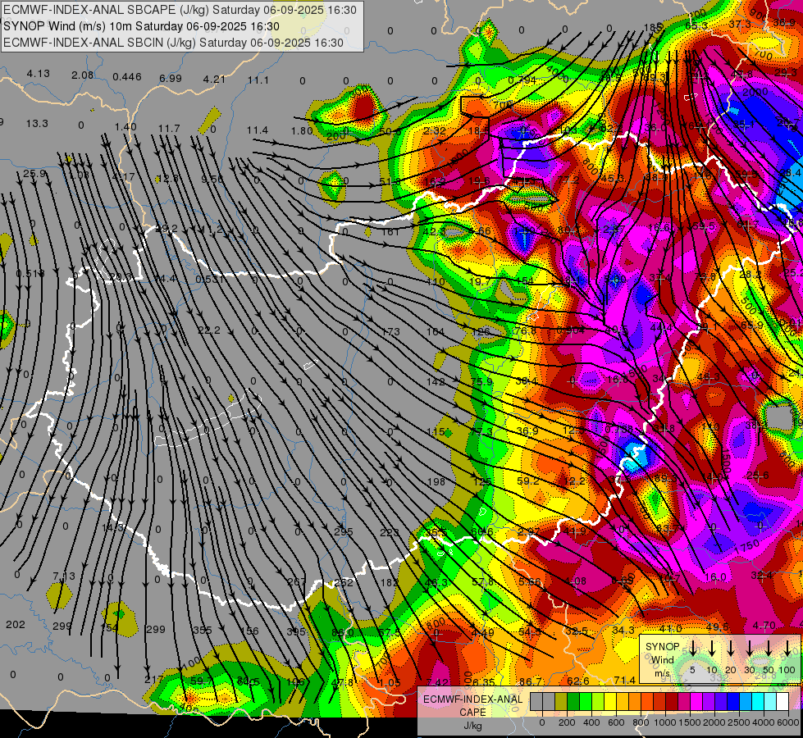803x738 pixels.
Task: Pick the bright magenta swatch right of 1500
Action: click(696, 701)
